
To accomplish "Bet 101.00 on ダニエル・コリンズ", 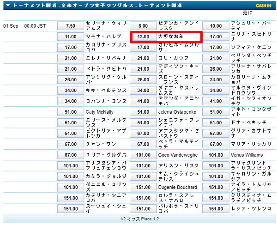I will [71, 187].
